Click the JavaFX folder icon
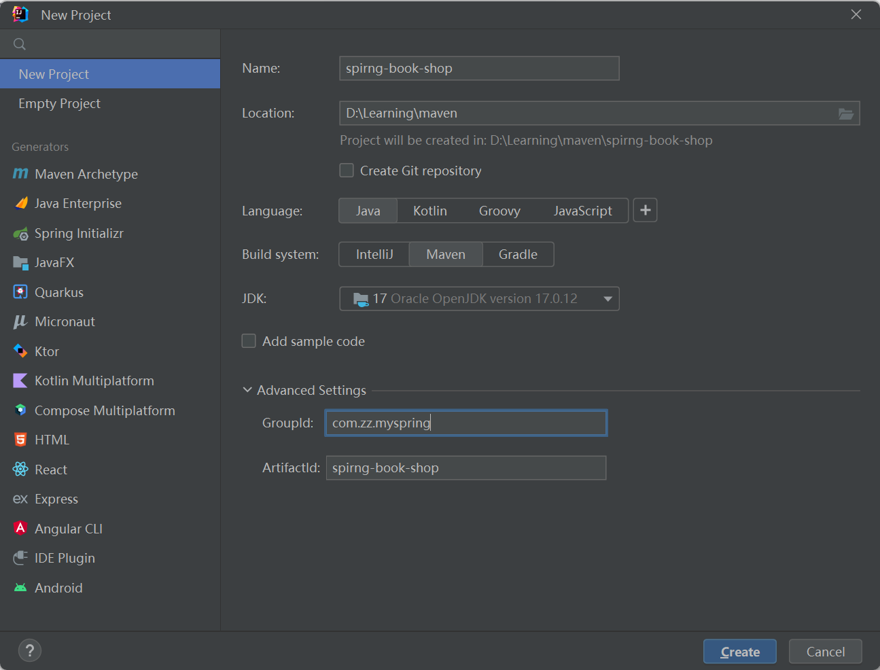Image resolution: width=880 pixels, height=670 pixels. pos(20,262)
